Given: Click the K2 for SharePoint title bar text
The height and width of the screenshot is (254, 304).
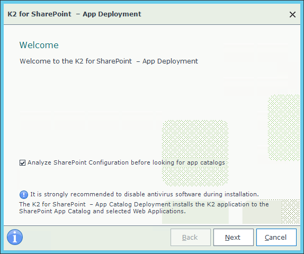Looking at the screenshot, I should coord(74,14).
